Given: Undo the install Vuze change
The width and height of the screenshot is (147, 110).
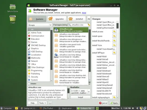Looking at the screenshot, I should pyautogui.click(x=114, y=45).
